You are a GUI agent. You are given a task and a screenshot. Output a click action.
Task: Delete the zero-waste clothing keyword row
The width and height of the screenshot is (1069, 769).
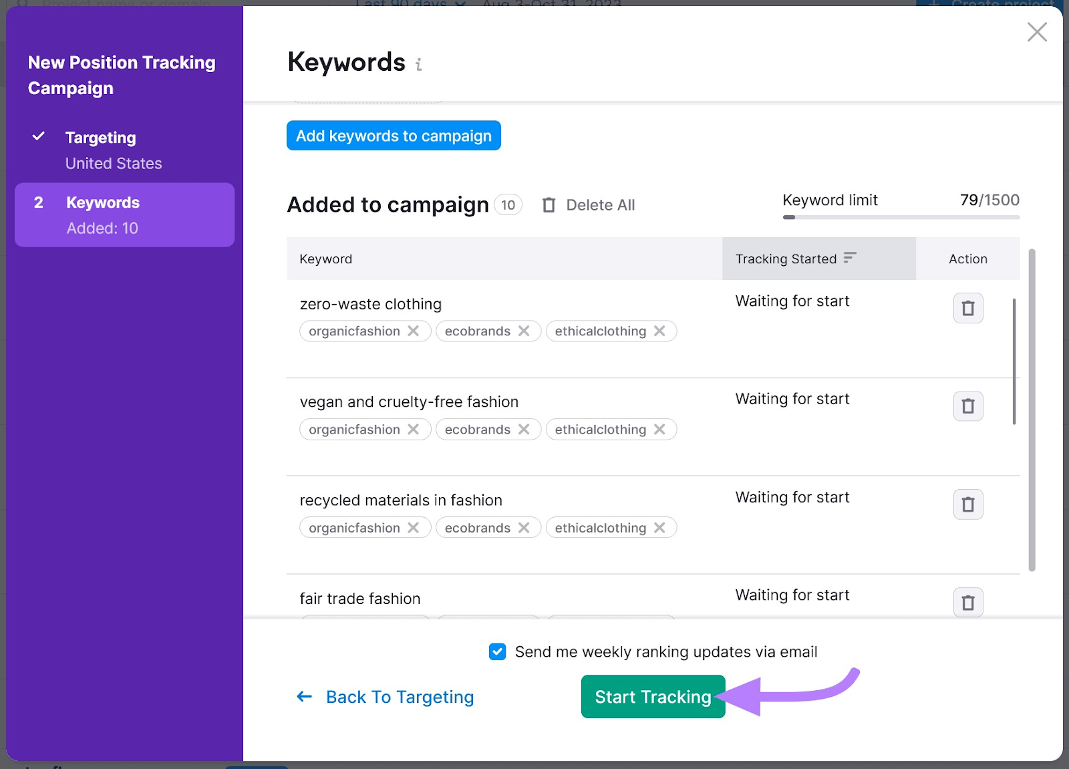tap(967, 308)
